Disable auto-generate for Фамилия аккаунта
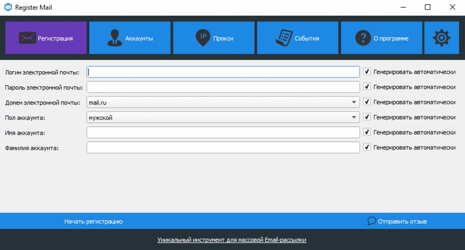This screenshot has width=465, height=250. (367, 147)
